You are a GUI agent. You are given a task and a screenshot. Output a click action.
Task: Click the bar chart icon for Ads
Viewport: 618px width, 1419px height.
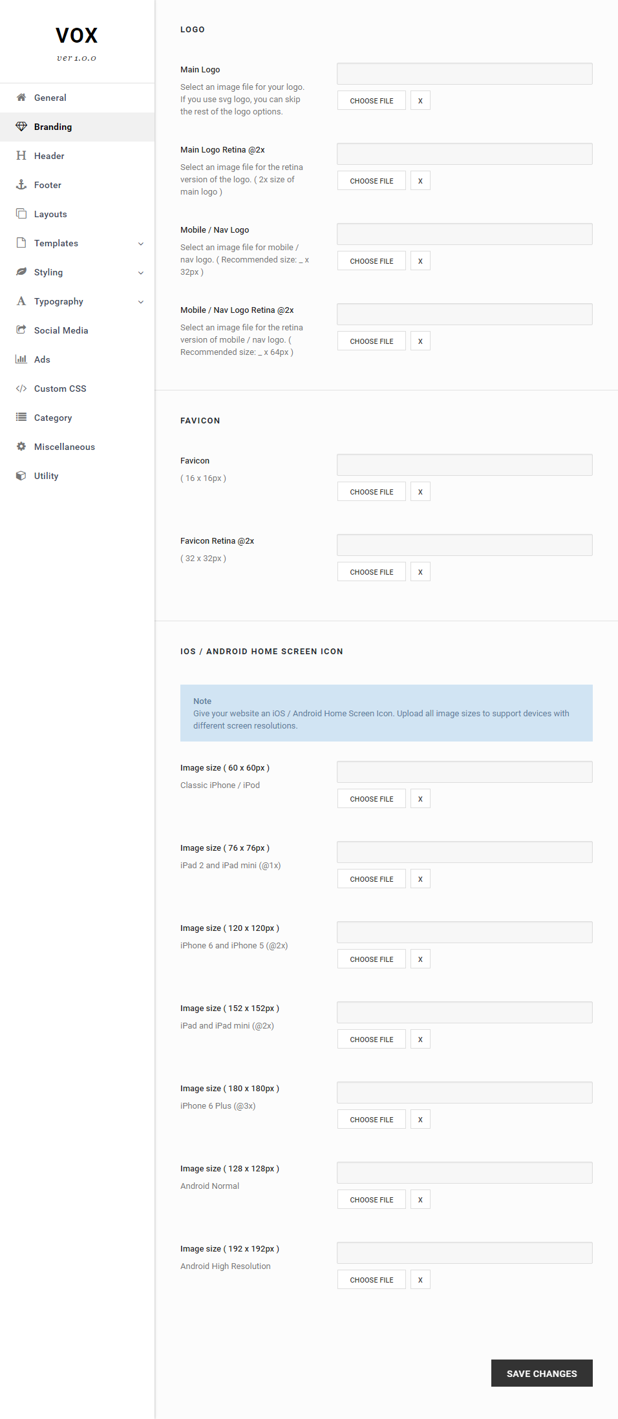pyautogui.click(x=21, y=359)
